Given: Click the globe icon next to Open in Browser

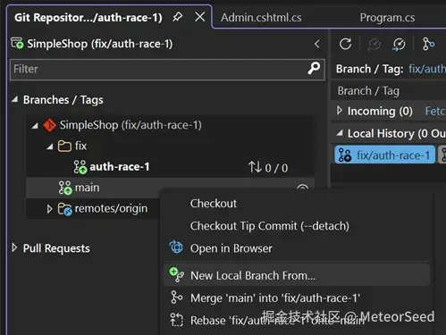Looking at the screenshot, I should (176, 247).
